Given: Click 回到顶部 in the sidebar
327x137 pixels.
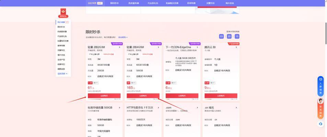Looking at the screenshot, I should [62, 74].
